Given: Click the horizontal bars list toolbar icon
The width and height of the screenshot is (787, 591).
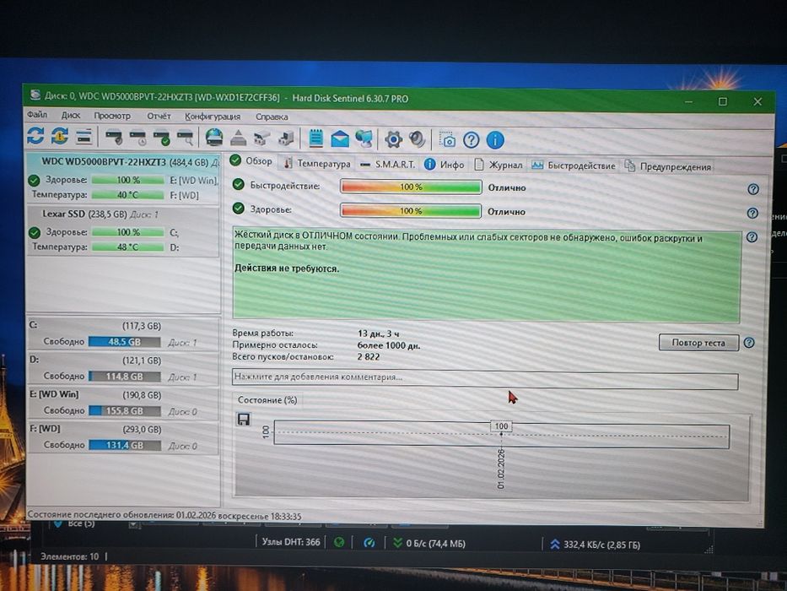Looking at the screenshot, I should click(x=84, y=136).
